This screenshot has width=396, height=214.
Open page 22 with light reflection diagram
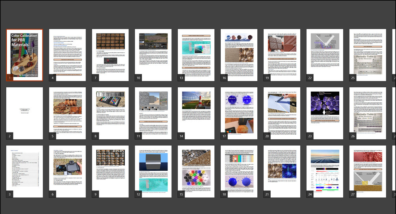click(x=325, y=55)
